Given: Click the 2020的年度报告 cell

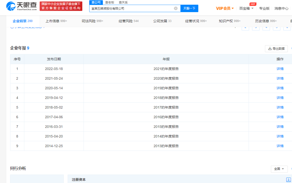Looking at the screenshot, I should [166, 79].
